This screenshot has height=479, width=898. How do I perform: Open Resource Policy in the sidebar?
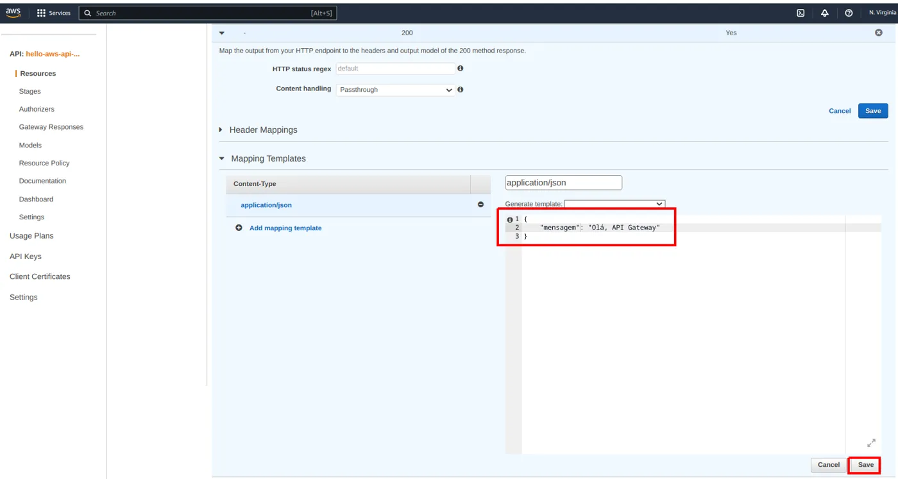click(x=44, y=163)
